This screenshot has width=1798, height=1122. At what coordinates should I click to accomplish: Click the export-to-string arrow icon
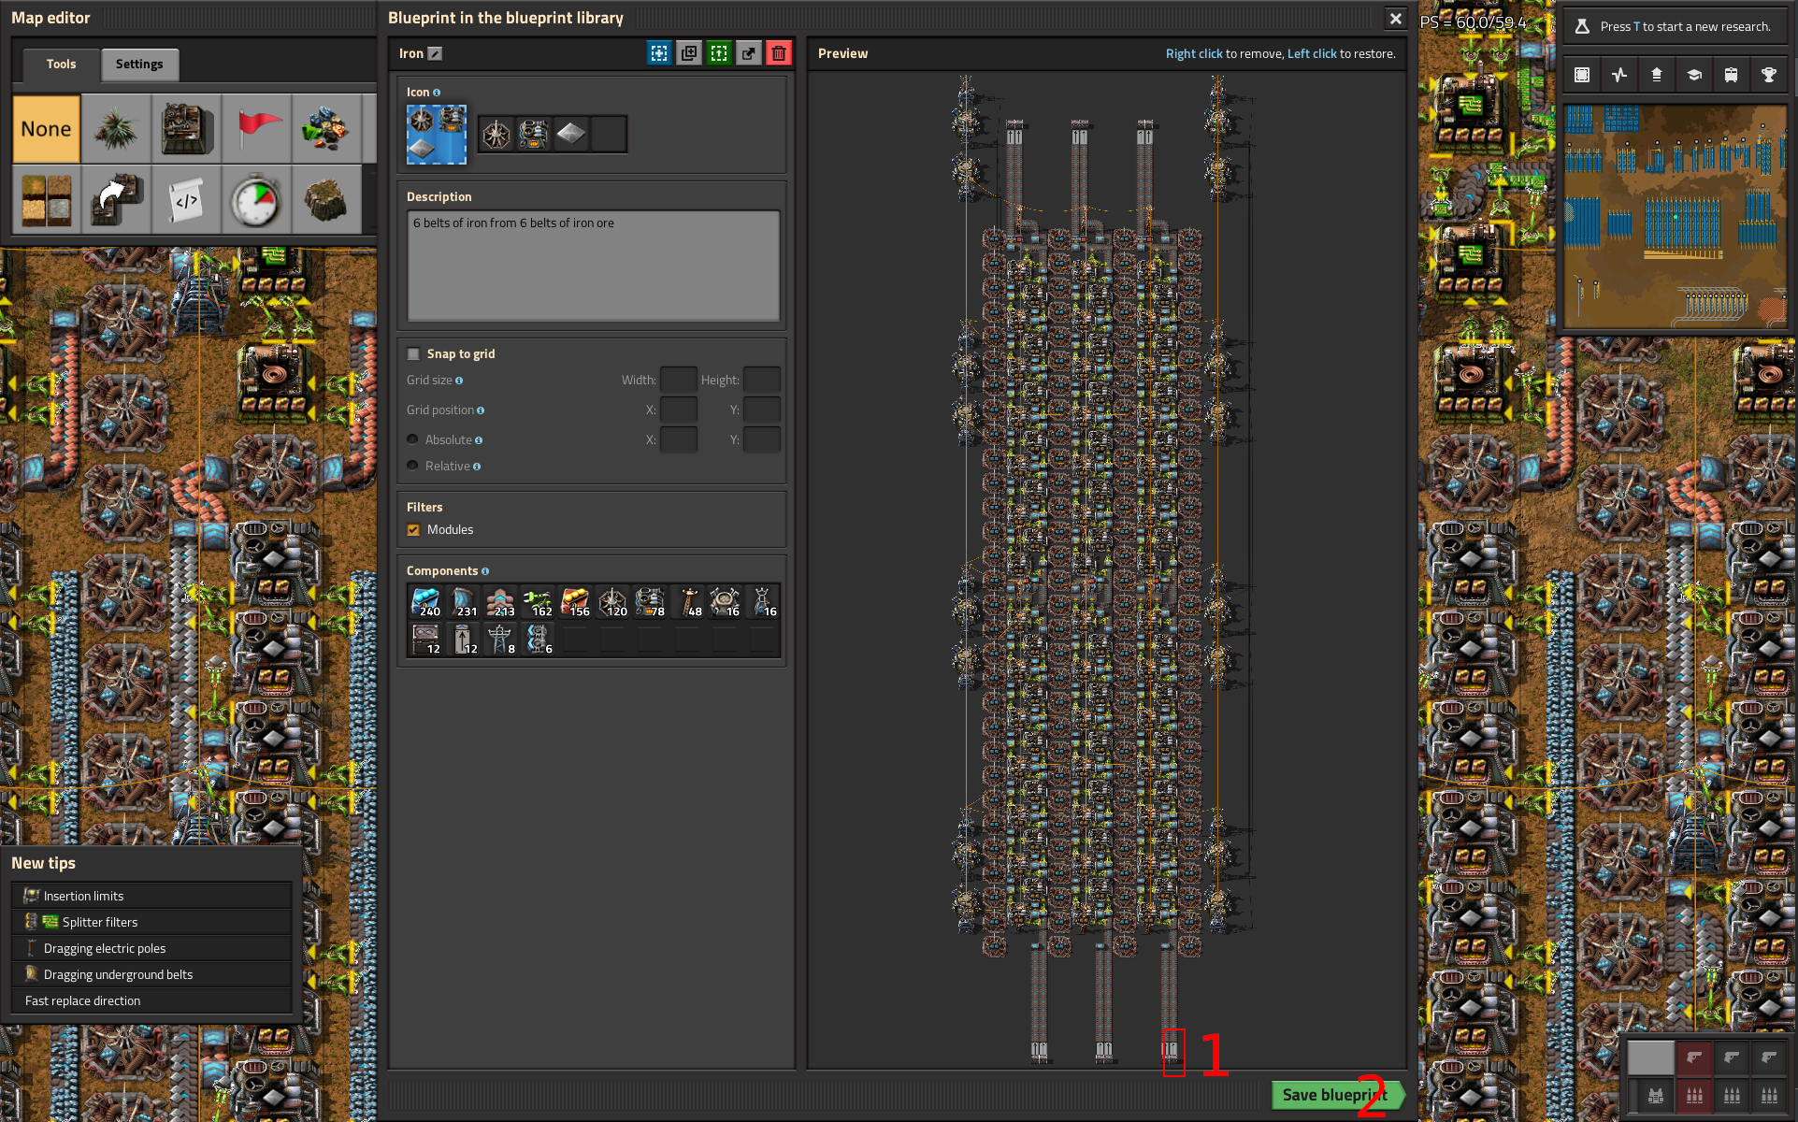pyautogui.click(x=749, y=53)
